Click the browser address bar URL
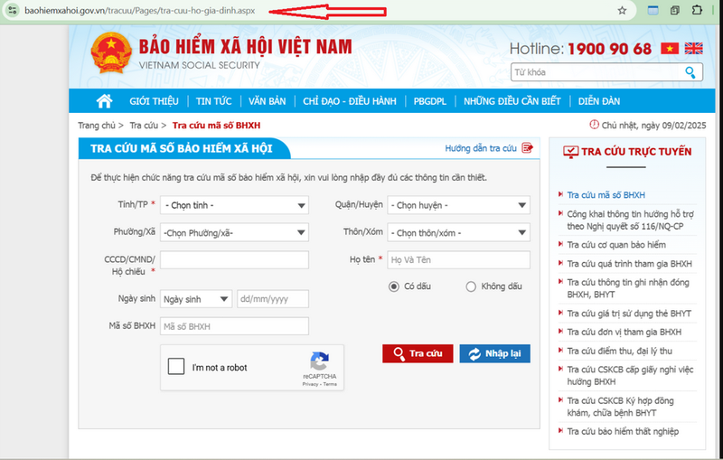This screenshot has height=460, width=723. pyautogui.click(x=140, y=10)
